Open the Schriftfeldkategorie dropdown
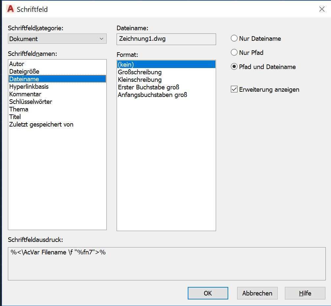Screen dimensions: 331x306 click(57, 39)
